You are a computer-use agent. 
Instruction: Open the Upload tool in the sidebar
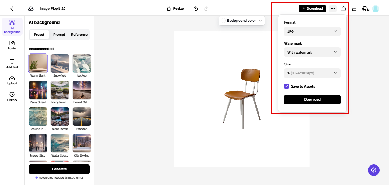click(x=12, y=80)
